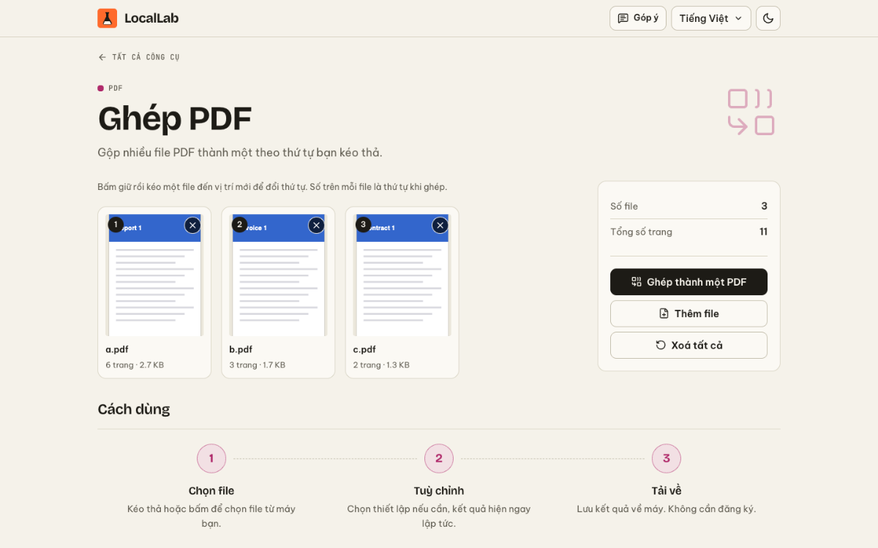Screen dimensions: 878x548
Task: Click the Ghép PDF page heading
Action: coord(175,118)
